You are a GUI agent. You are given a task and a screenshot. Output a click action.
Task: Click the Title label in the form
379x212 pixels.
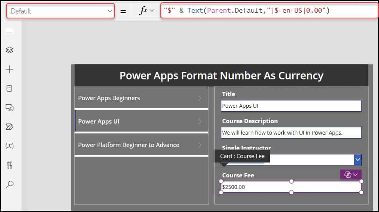228,94
